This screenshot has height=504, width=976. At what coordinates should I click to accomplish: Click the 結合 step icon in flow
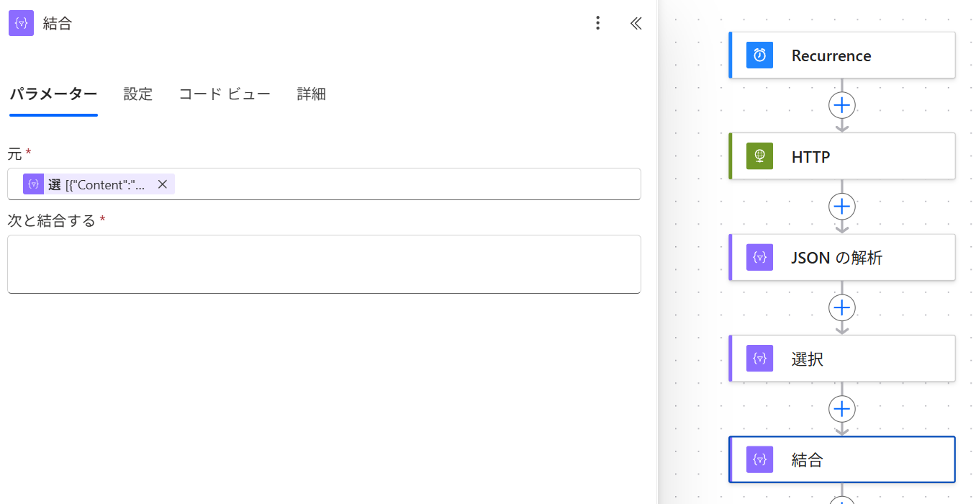[759, 459]
